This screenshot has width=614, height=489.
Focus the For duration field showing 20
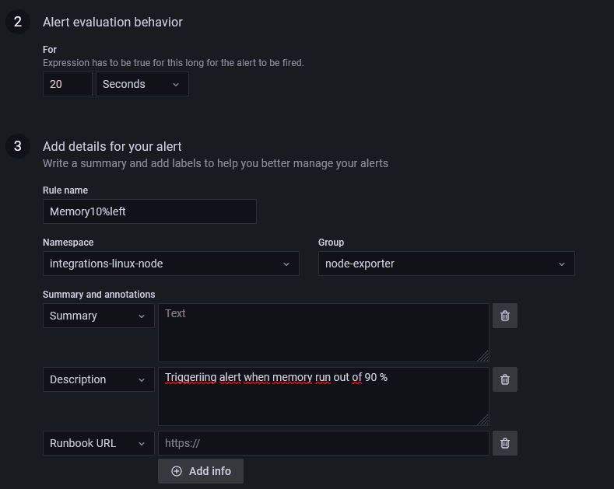(x=67, y=84)
